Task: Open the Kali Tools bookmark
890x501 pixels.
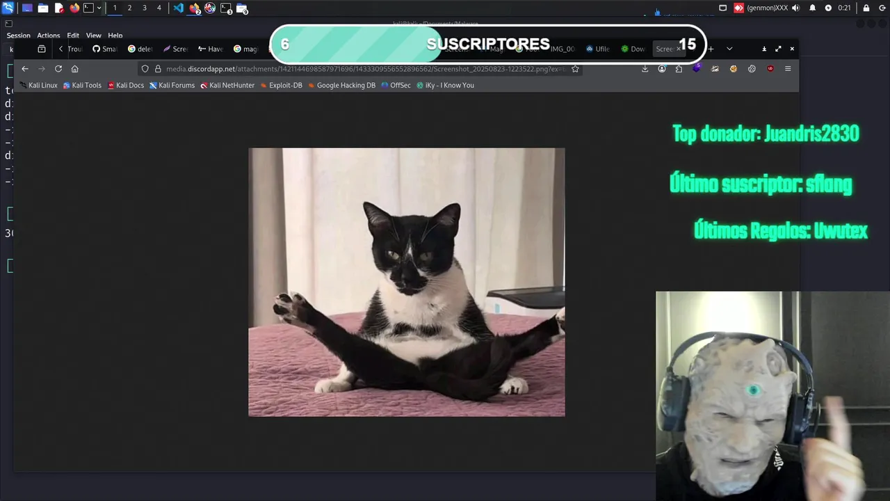Action: [82, 86]
